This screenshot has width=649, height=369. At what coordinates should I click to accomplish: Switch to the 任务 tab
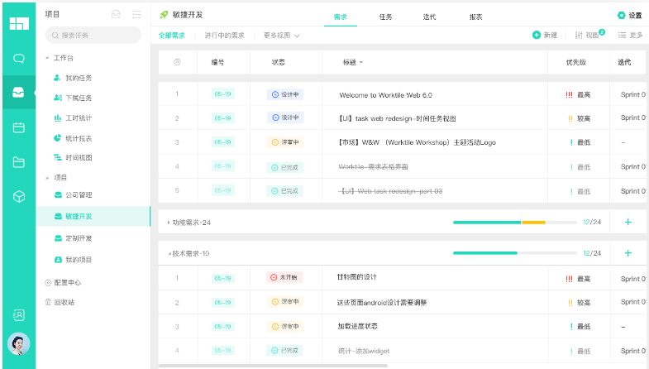point(385,17)
